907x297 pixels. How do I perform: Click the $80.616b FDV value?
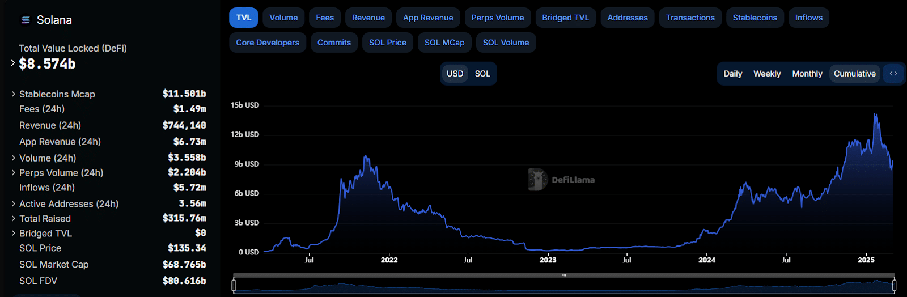pos(184,281)
